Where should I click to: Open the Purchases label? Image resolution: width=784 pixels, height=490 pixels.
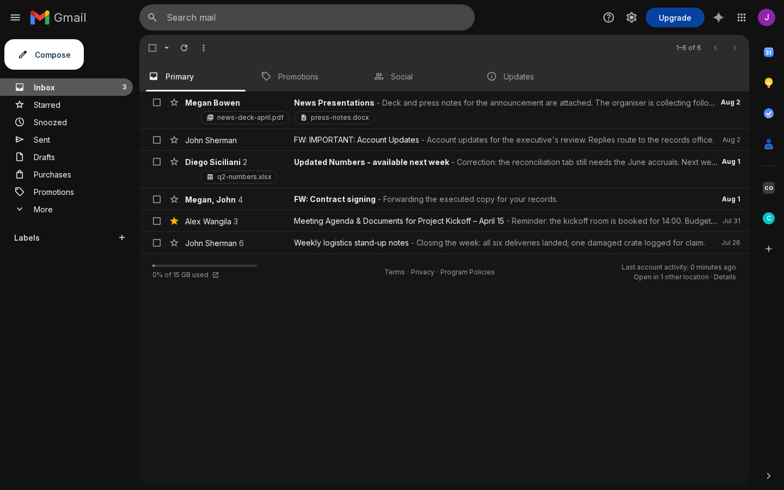(66, 175)
